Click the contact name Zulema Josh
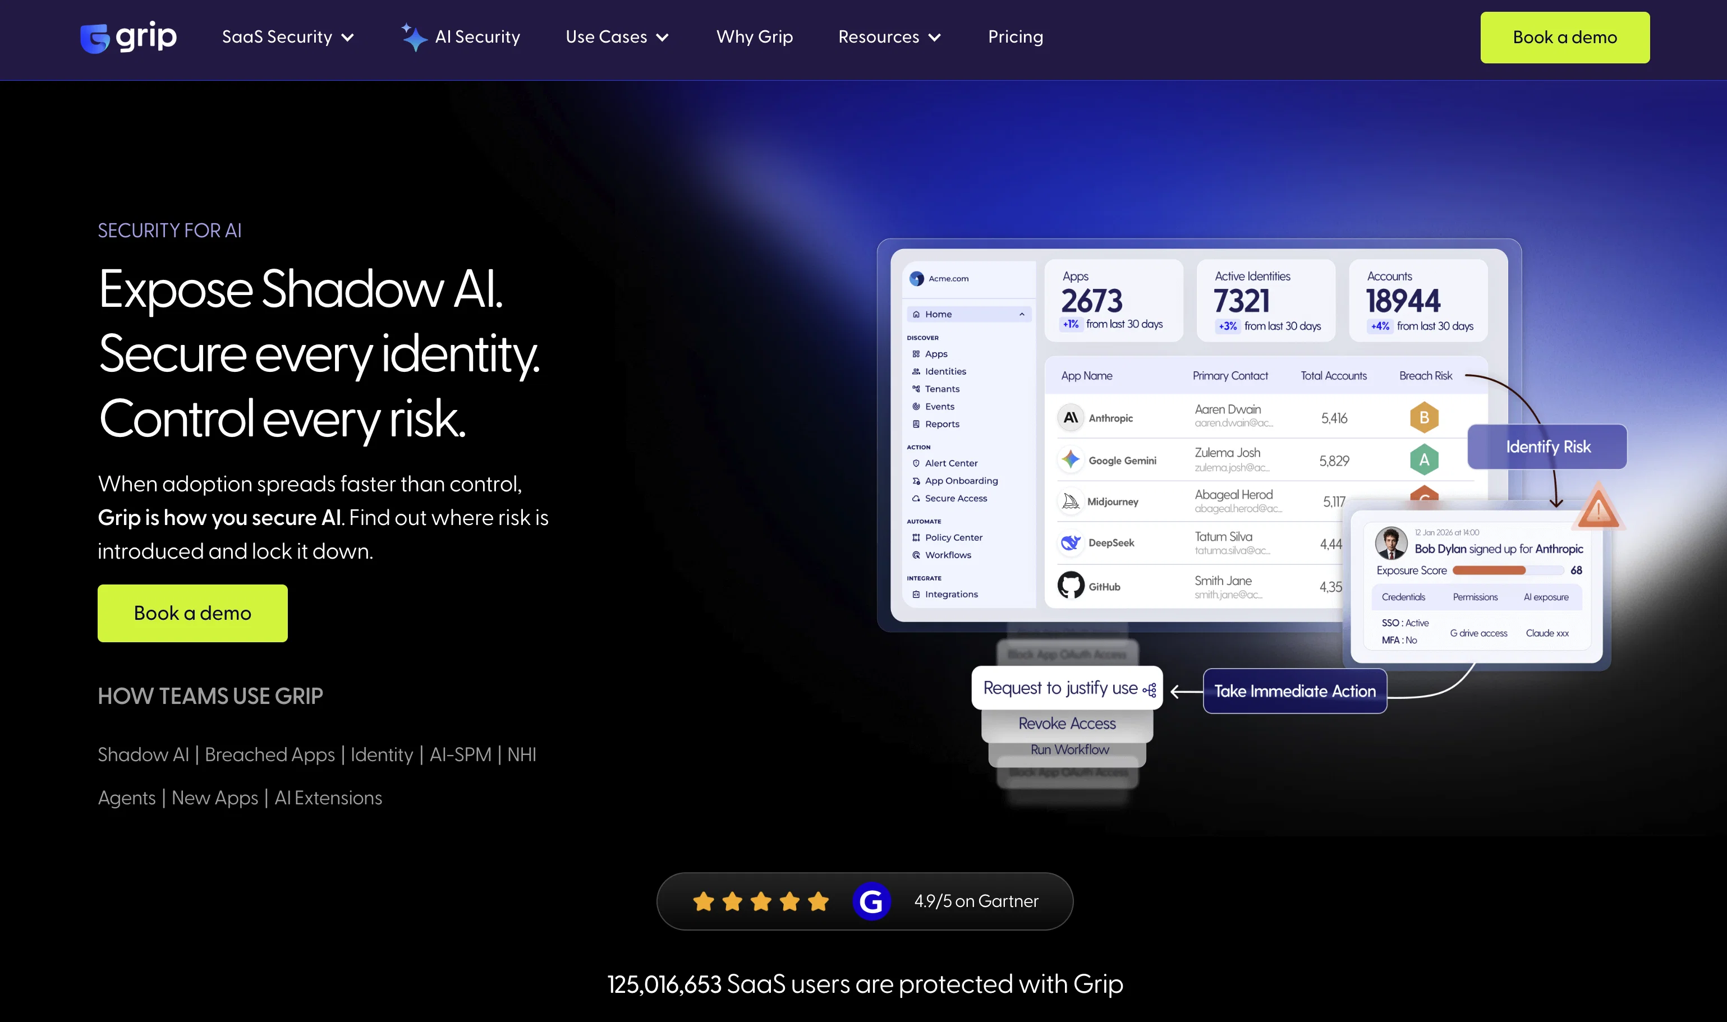Screen dimensions: 1727x1022 point(1227,453)
